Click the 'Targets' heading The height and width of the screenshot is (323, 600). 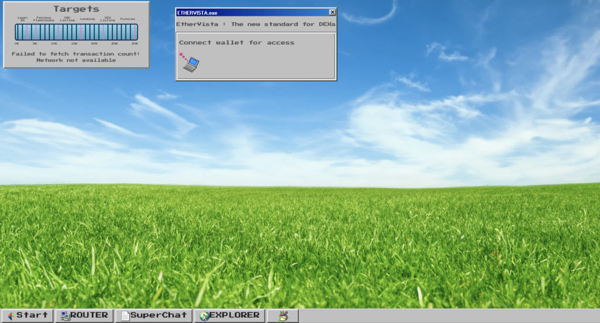point(76,9)
